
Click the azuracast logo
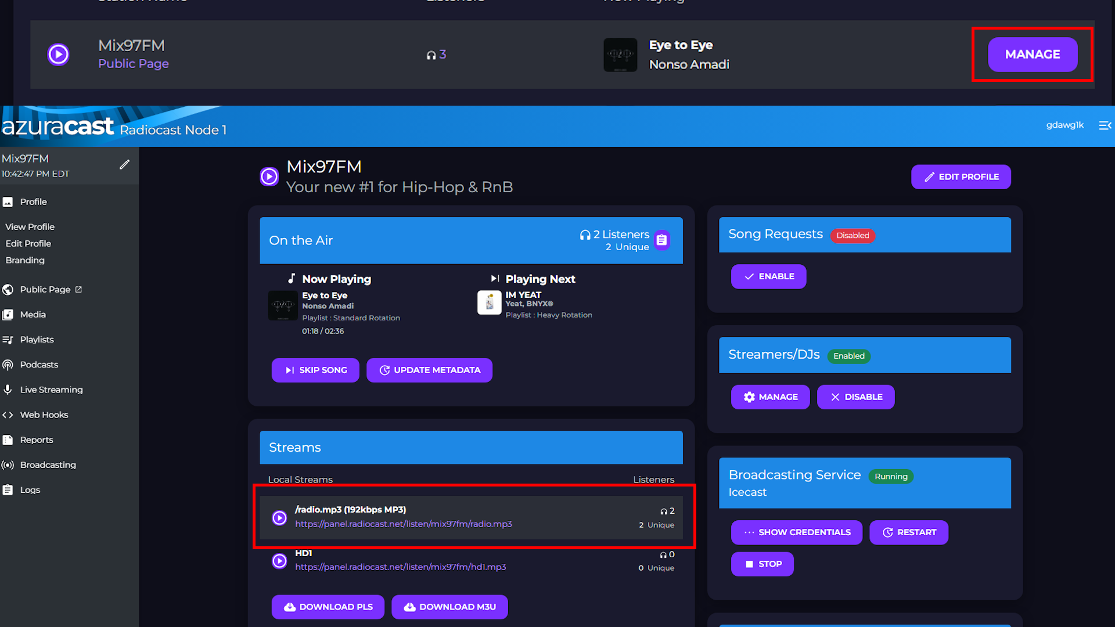pyautogui.click(x=57, y=127)
